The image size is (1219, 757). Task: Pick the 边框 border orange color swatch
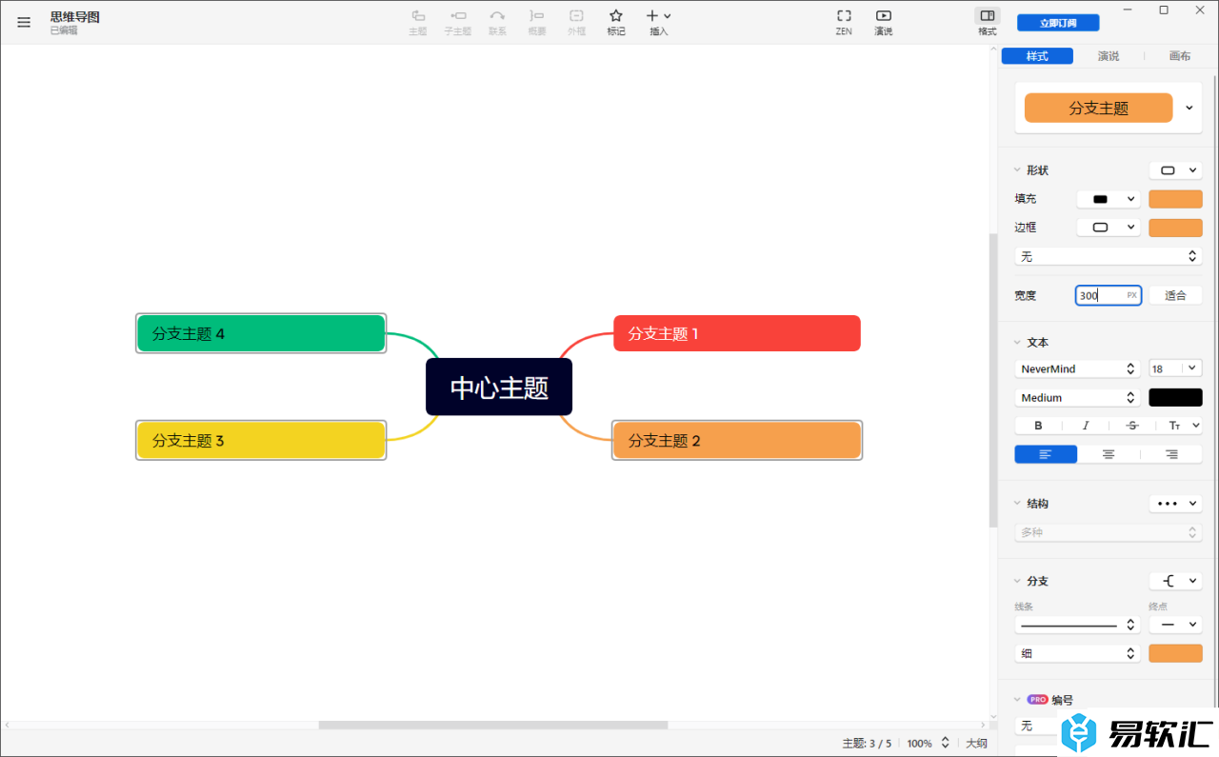click(x=1175, y=228)
